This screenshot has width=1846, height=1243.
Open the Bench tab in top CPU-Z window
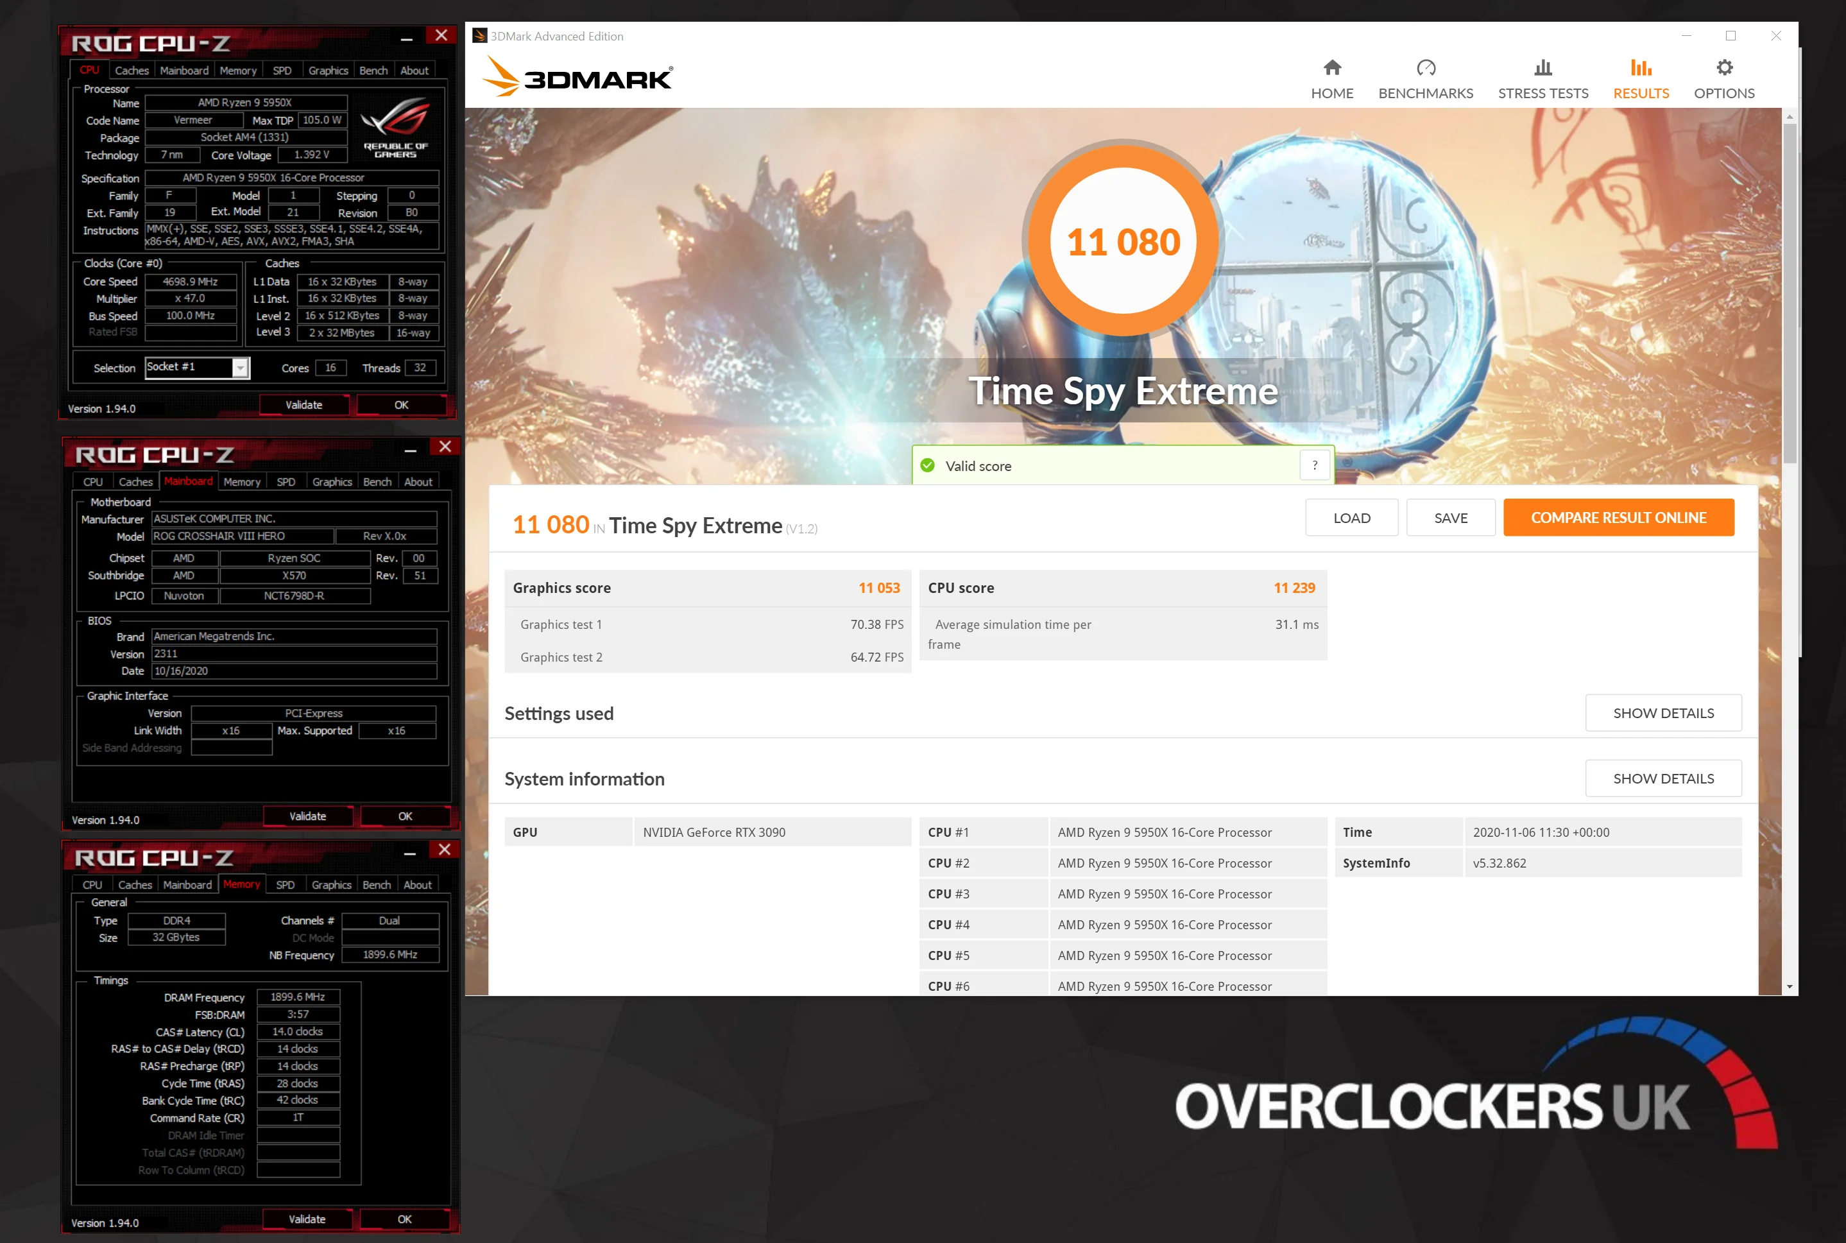pos(373,71)
